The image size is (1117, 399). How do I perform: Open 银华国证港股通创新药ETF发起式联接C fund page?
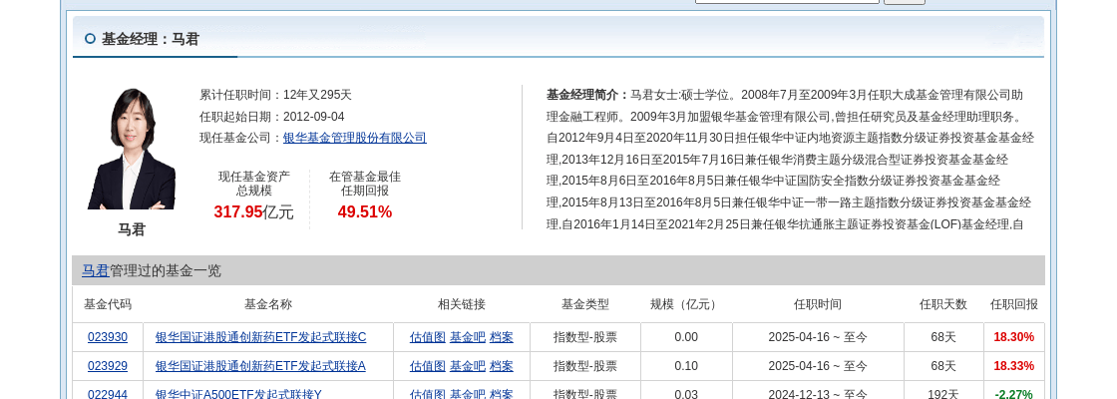pyautogui.click(x=260, y=337)
